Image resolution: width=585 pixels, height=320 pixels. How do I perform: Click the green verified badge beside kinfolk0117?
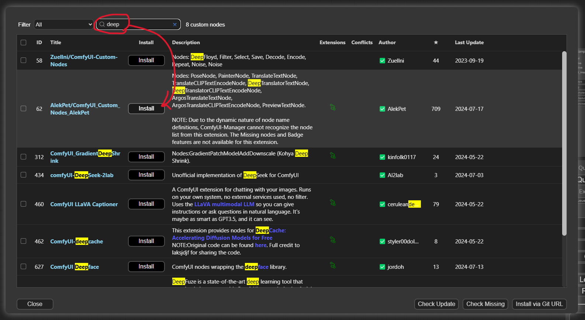pyautogui.click(x=382, y=157)
